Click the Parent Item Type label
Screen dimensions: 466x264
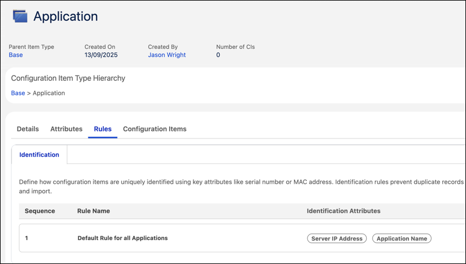31,47
